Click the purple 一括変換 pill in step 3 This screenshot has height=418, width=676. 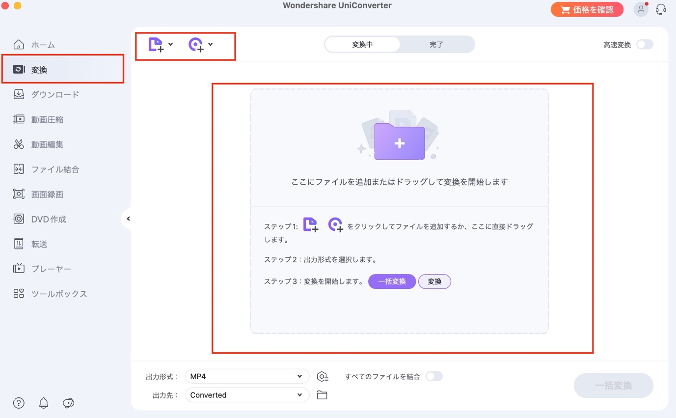point(392,281)
